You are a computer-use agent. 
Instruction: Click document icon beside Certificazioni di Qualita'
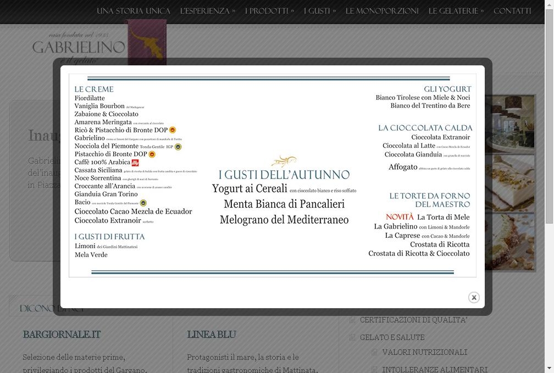(x=352, y=320)
